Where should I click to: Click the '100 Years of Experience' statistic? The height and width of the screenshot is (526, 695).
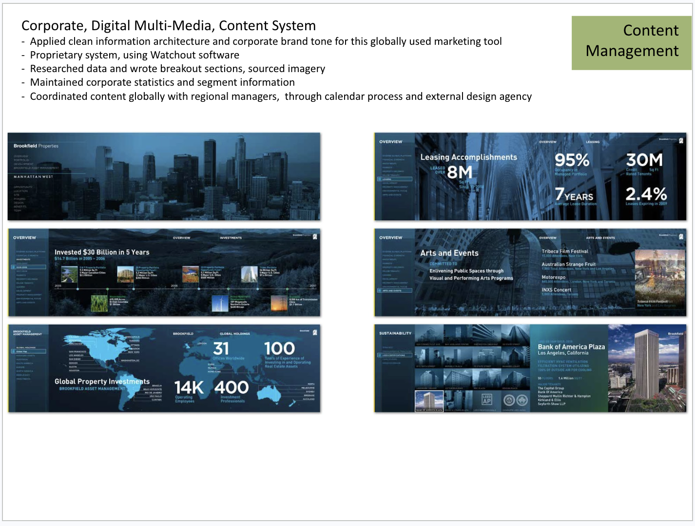click(288, 354)
